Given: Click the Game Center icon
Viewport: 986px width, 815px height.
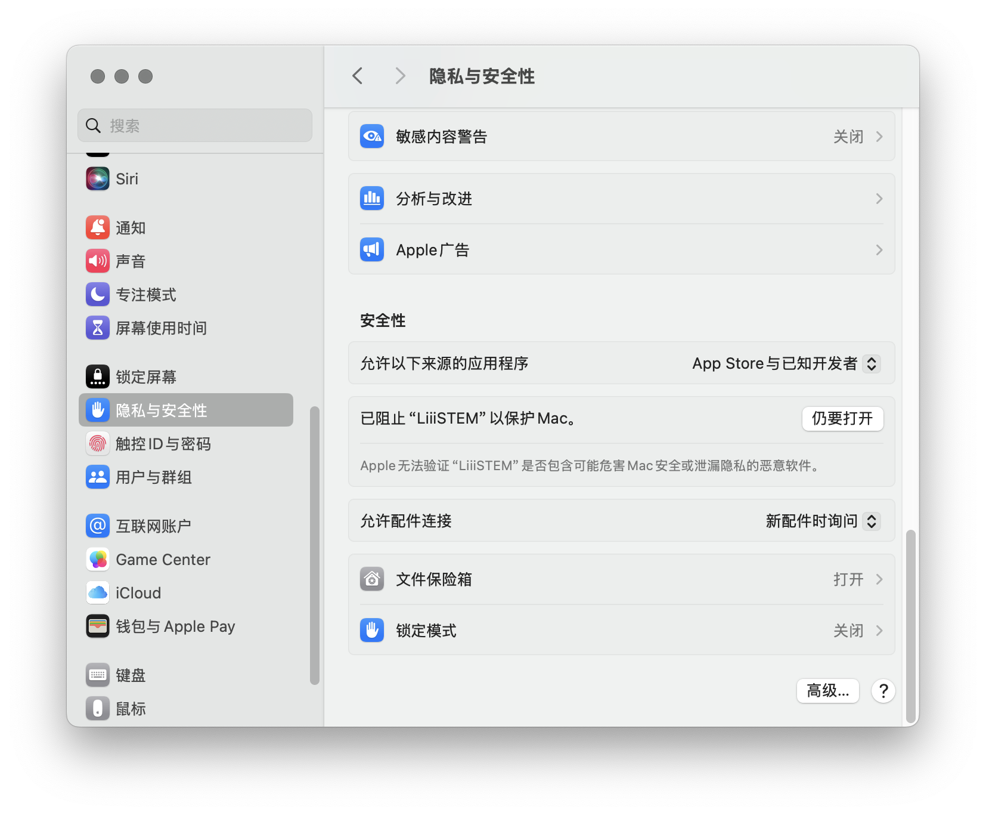Looking at the screenshot, I should [98, 560].
